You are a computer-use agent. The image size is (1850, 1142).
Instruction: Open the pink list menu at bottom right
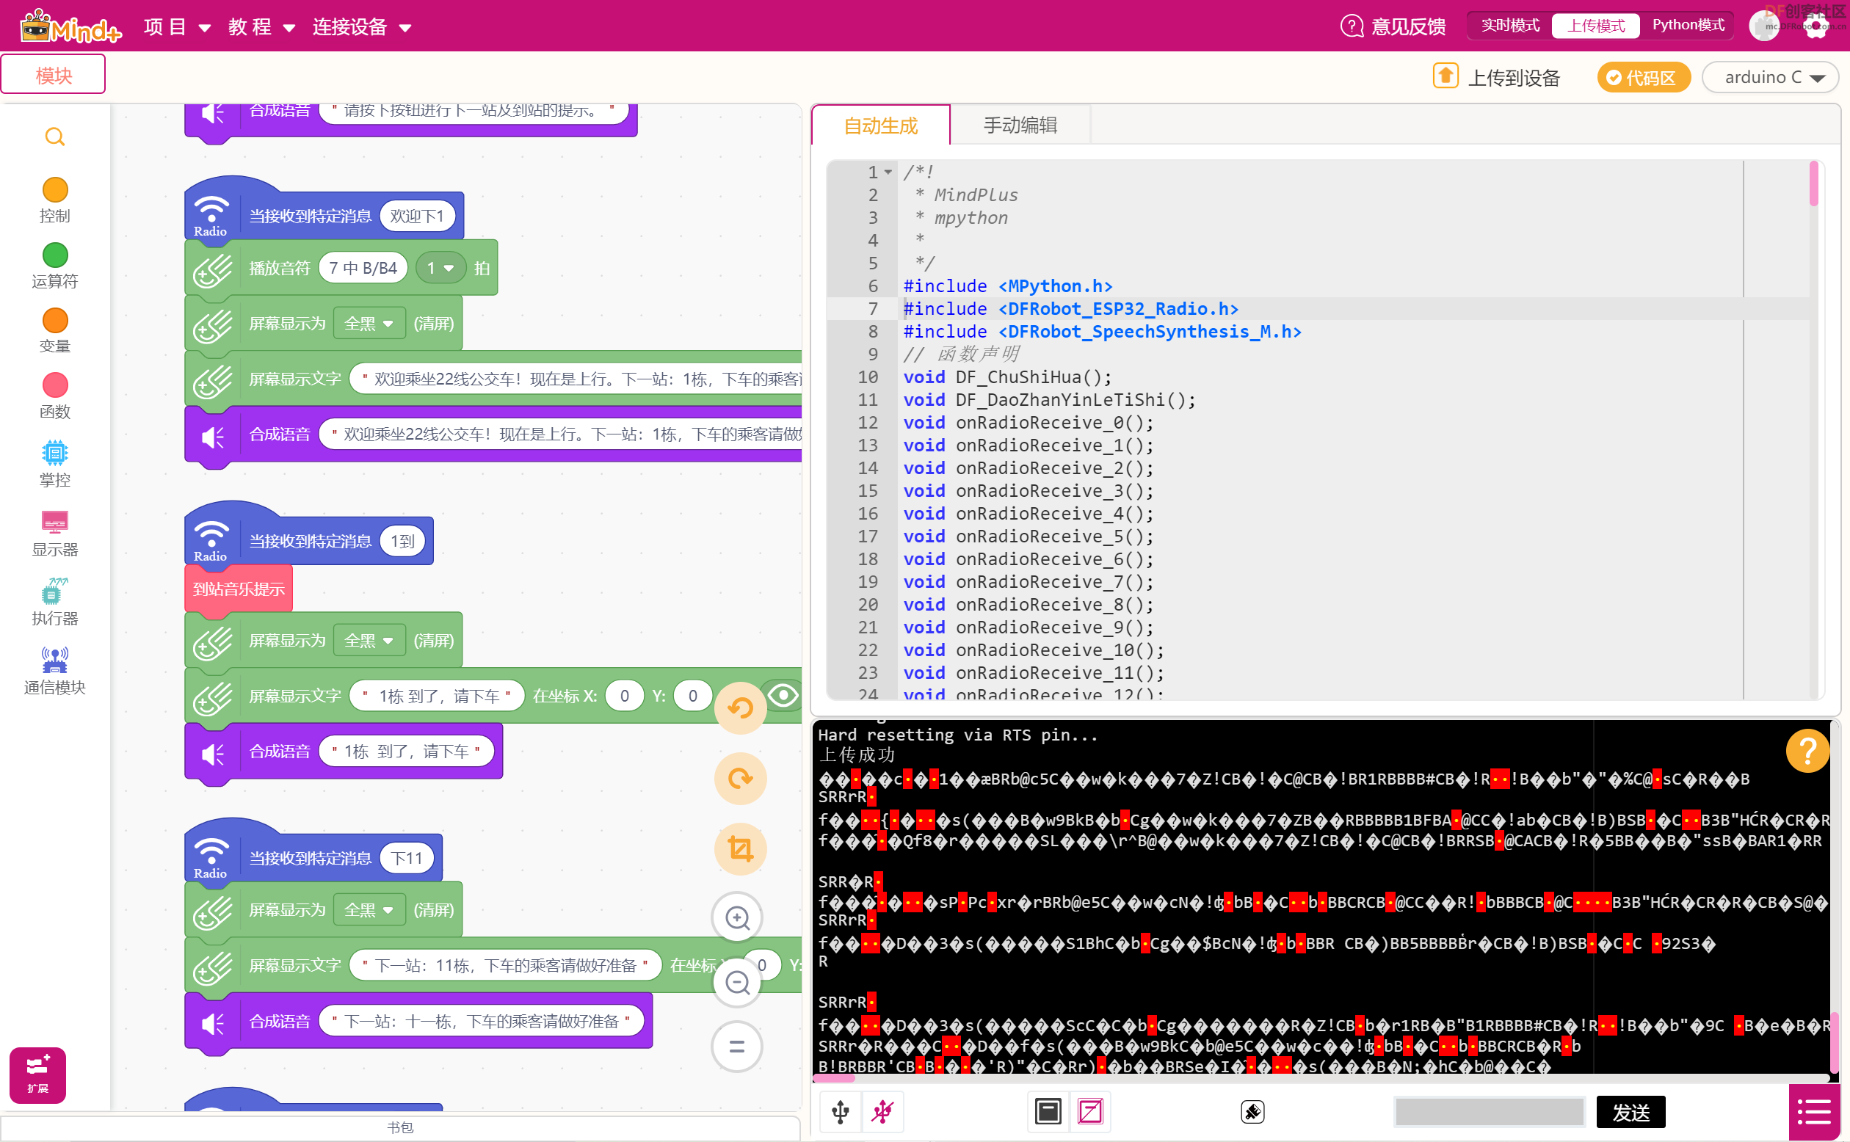[1815, 1112]
